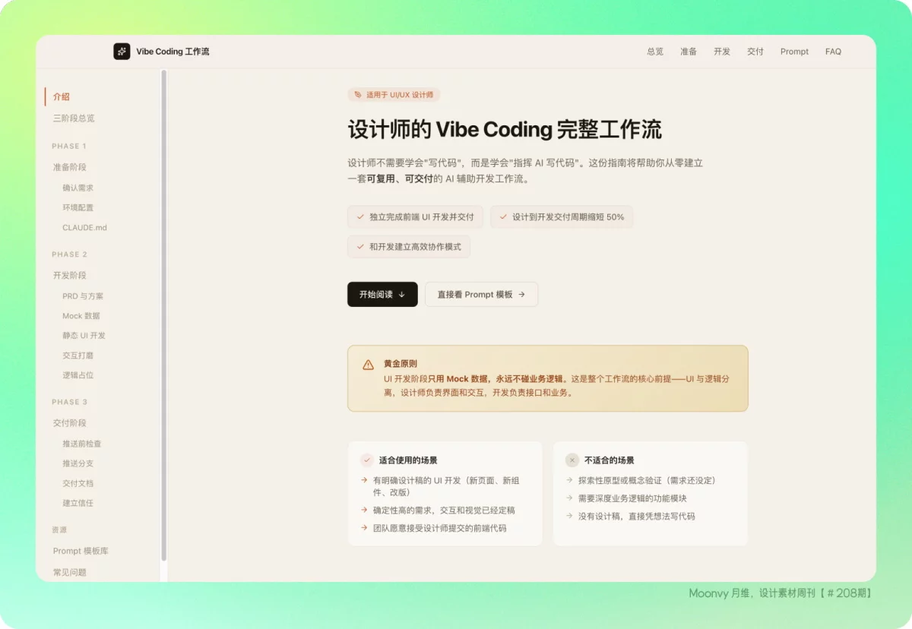Click the Vibe Coding logo icon
This screenshot has height=629, width=912.
click(x=122, y=52)
